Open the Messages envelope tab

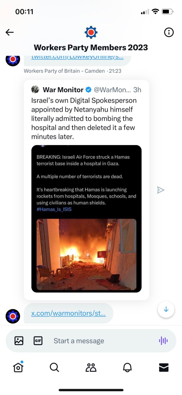164,367
